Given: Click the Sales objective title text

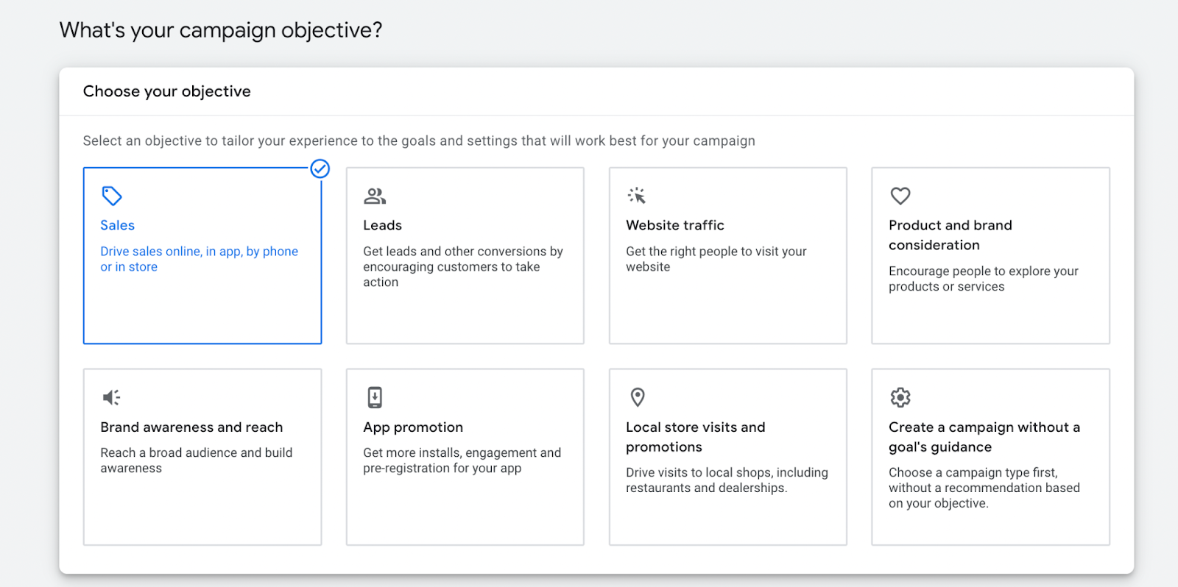Looking at the screenshot, I should (x=118, y=225).
